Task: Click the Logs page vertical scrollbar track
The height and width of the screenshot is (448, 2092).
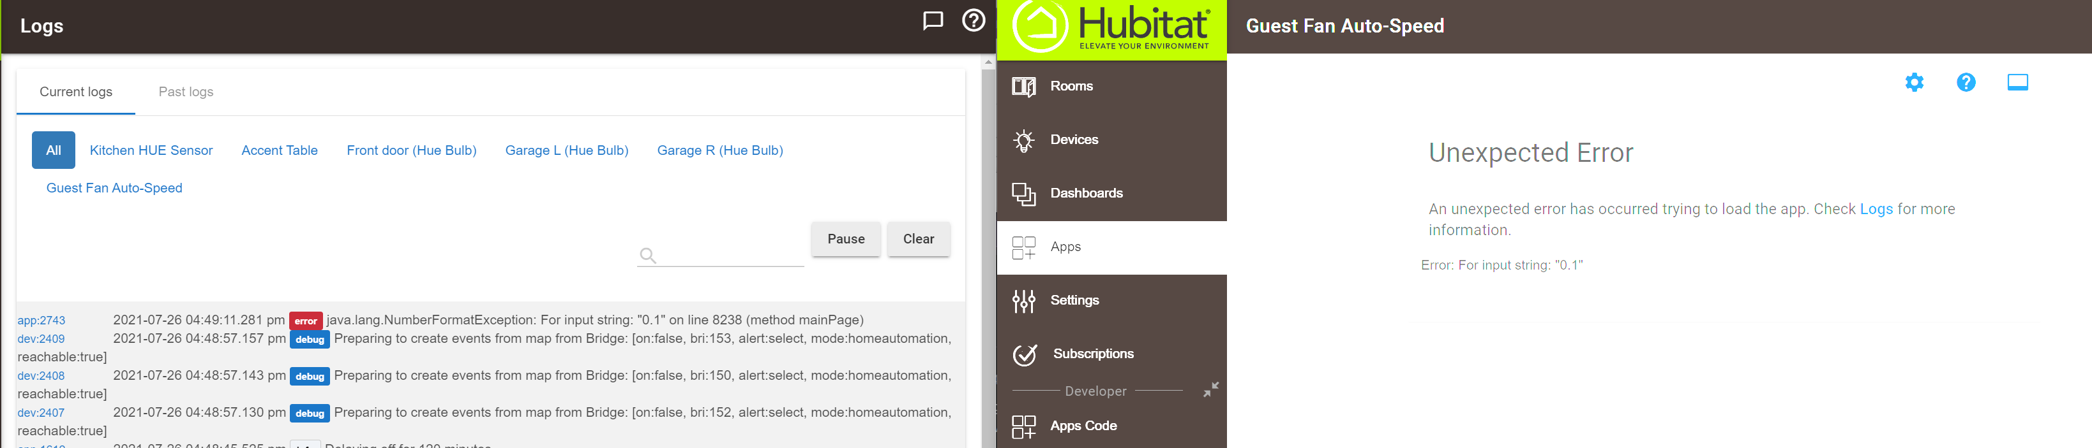Action: (x=988, y=259)
